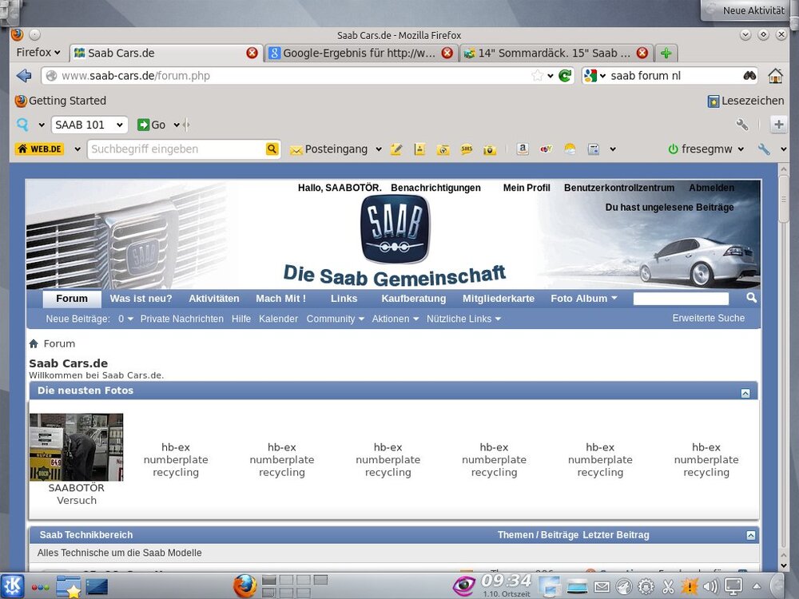
Task: Click the green Go button
Action: tap(151, 125)
